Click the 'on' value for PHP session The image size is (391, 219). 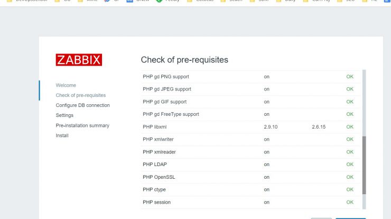267,203
